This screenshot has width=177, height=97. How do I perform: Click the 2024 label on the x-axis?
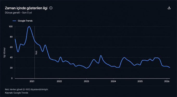(x=113, y=81)
